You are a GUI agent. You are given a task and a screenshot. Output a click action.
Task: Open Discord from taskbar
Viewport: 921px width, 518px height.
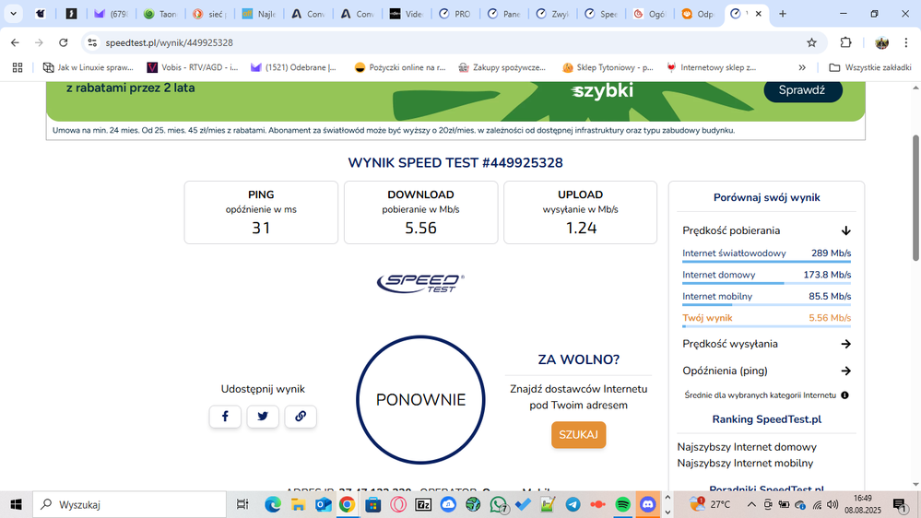[647, 504]
